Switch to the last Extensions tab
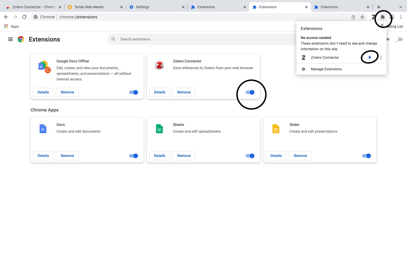Viewport: 407px width, 254px height. click(x=341, y=7)
